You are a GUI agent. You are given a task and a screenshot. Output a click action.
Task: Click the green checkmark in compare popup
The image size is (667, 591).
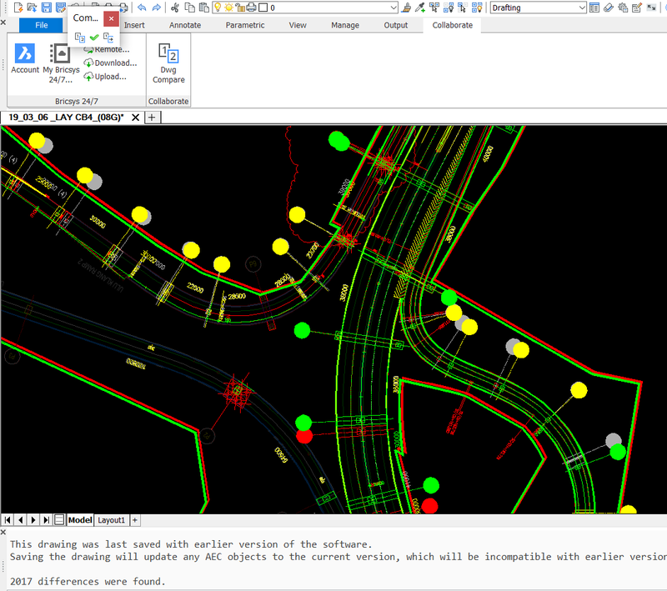tap(94, 38)
